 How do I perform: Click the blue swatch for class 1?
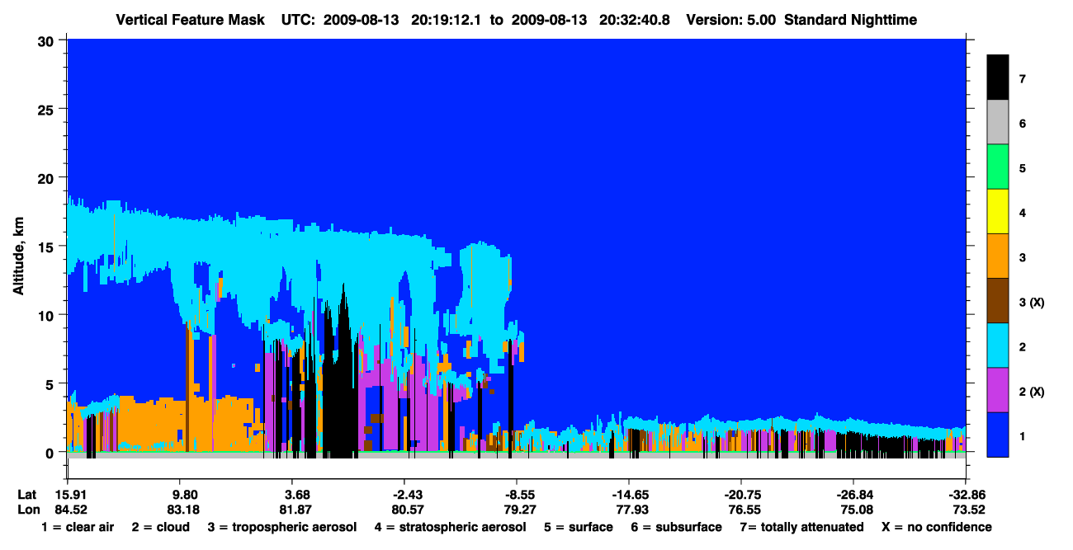tap(997, 435)
